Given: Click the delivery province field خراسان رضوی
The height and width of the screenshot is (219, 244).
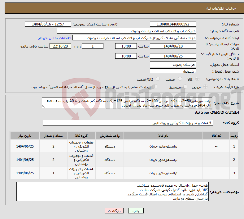Looking at the screenshot, I should coord(173,65).
